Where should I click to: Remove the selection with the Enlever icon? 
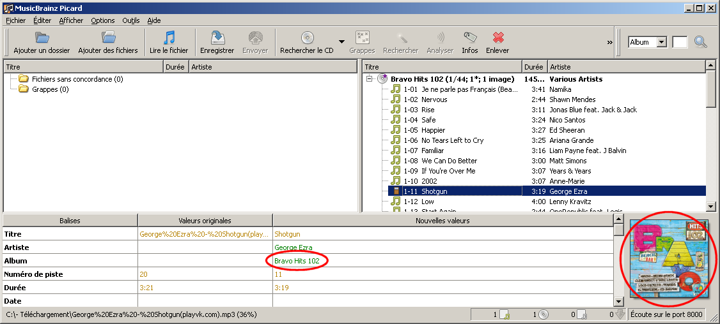click(497, 38)
